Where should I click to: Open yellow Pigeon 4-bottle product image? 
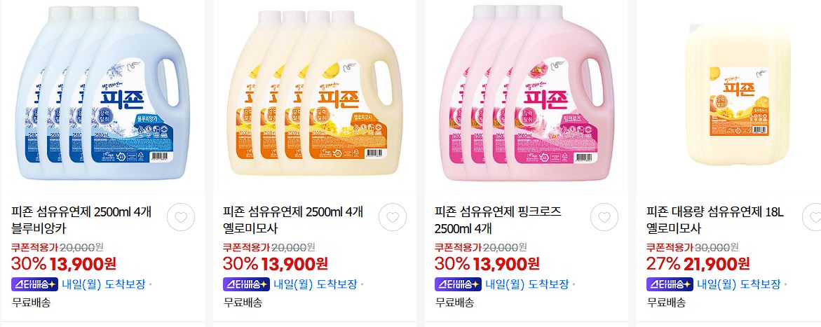click(x=315, y=93)
